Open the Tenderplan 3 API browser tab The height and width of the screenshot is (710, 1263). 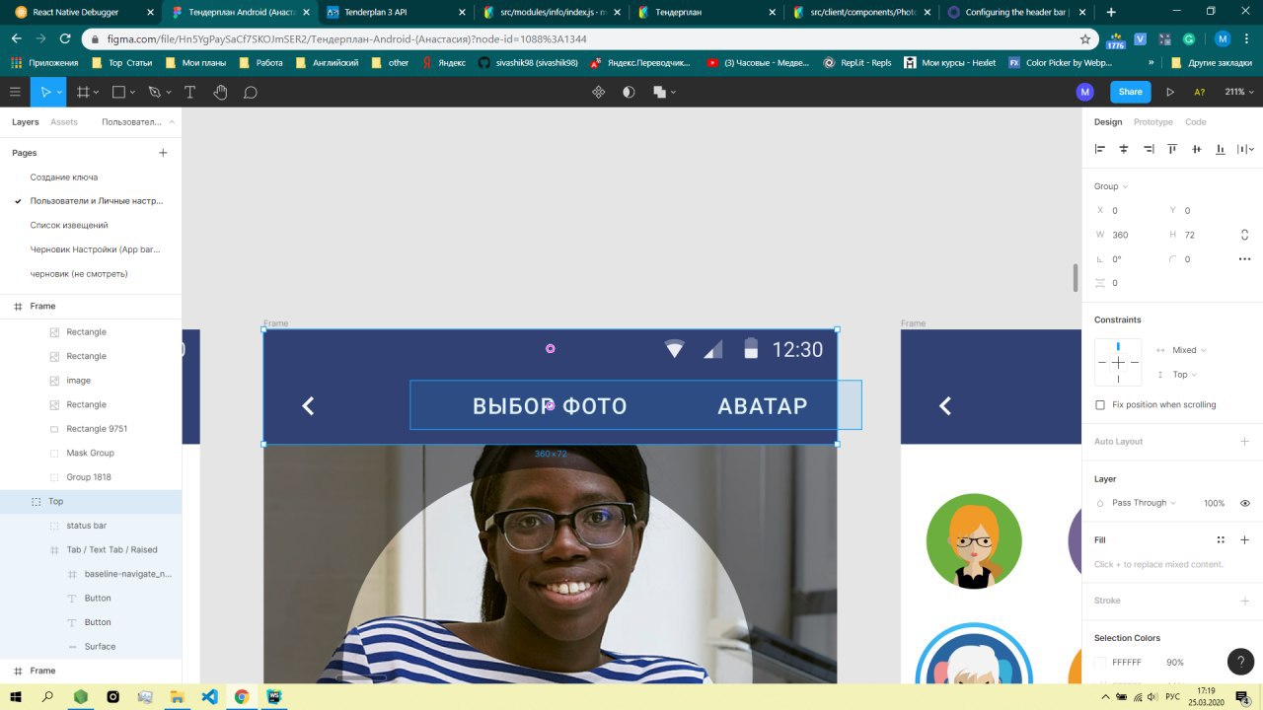tap(395, 12)
